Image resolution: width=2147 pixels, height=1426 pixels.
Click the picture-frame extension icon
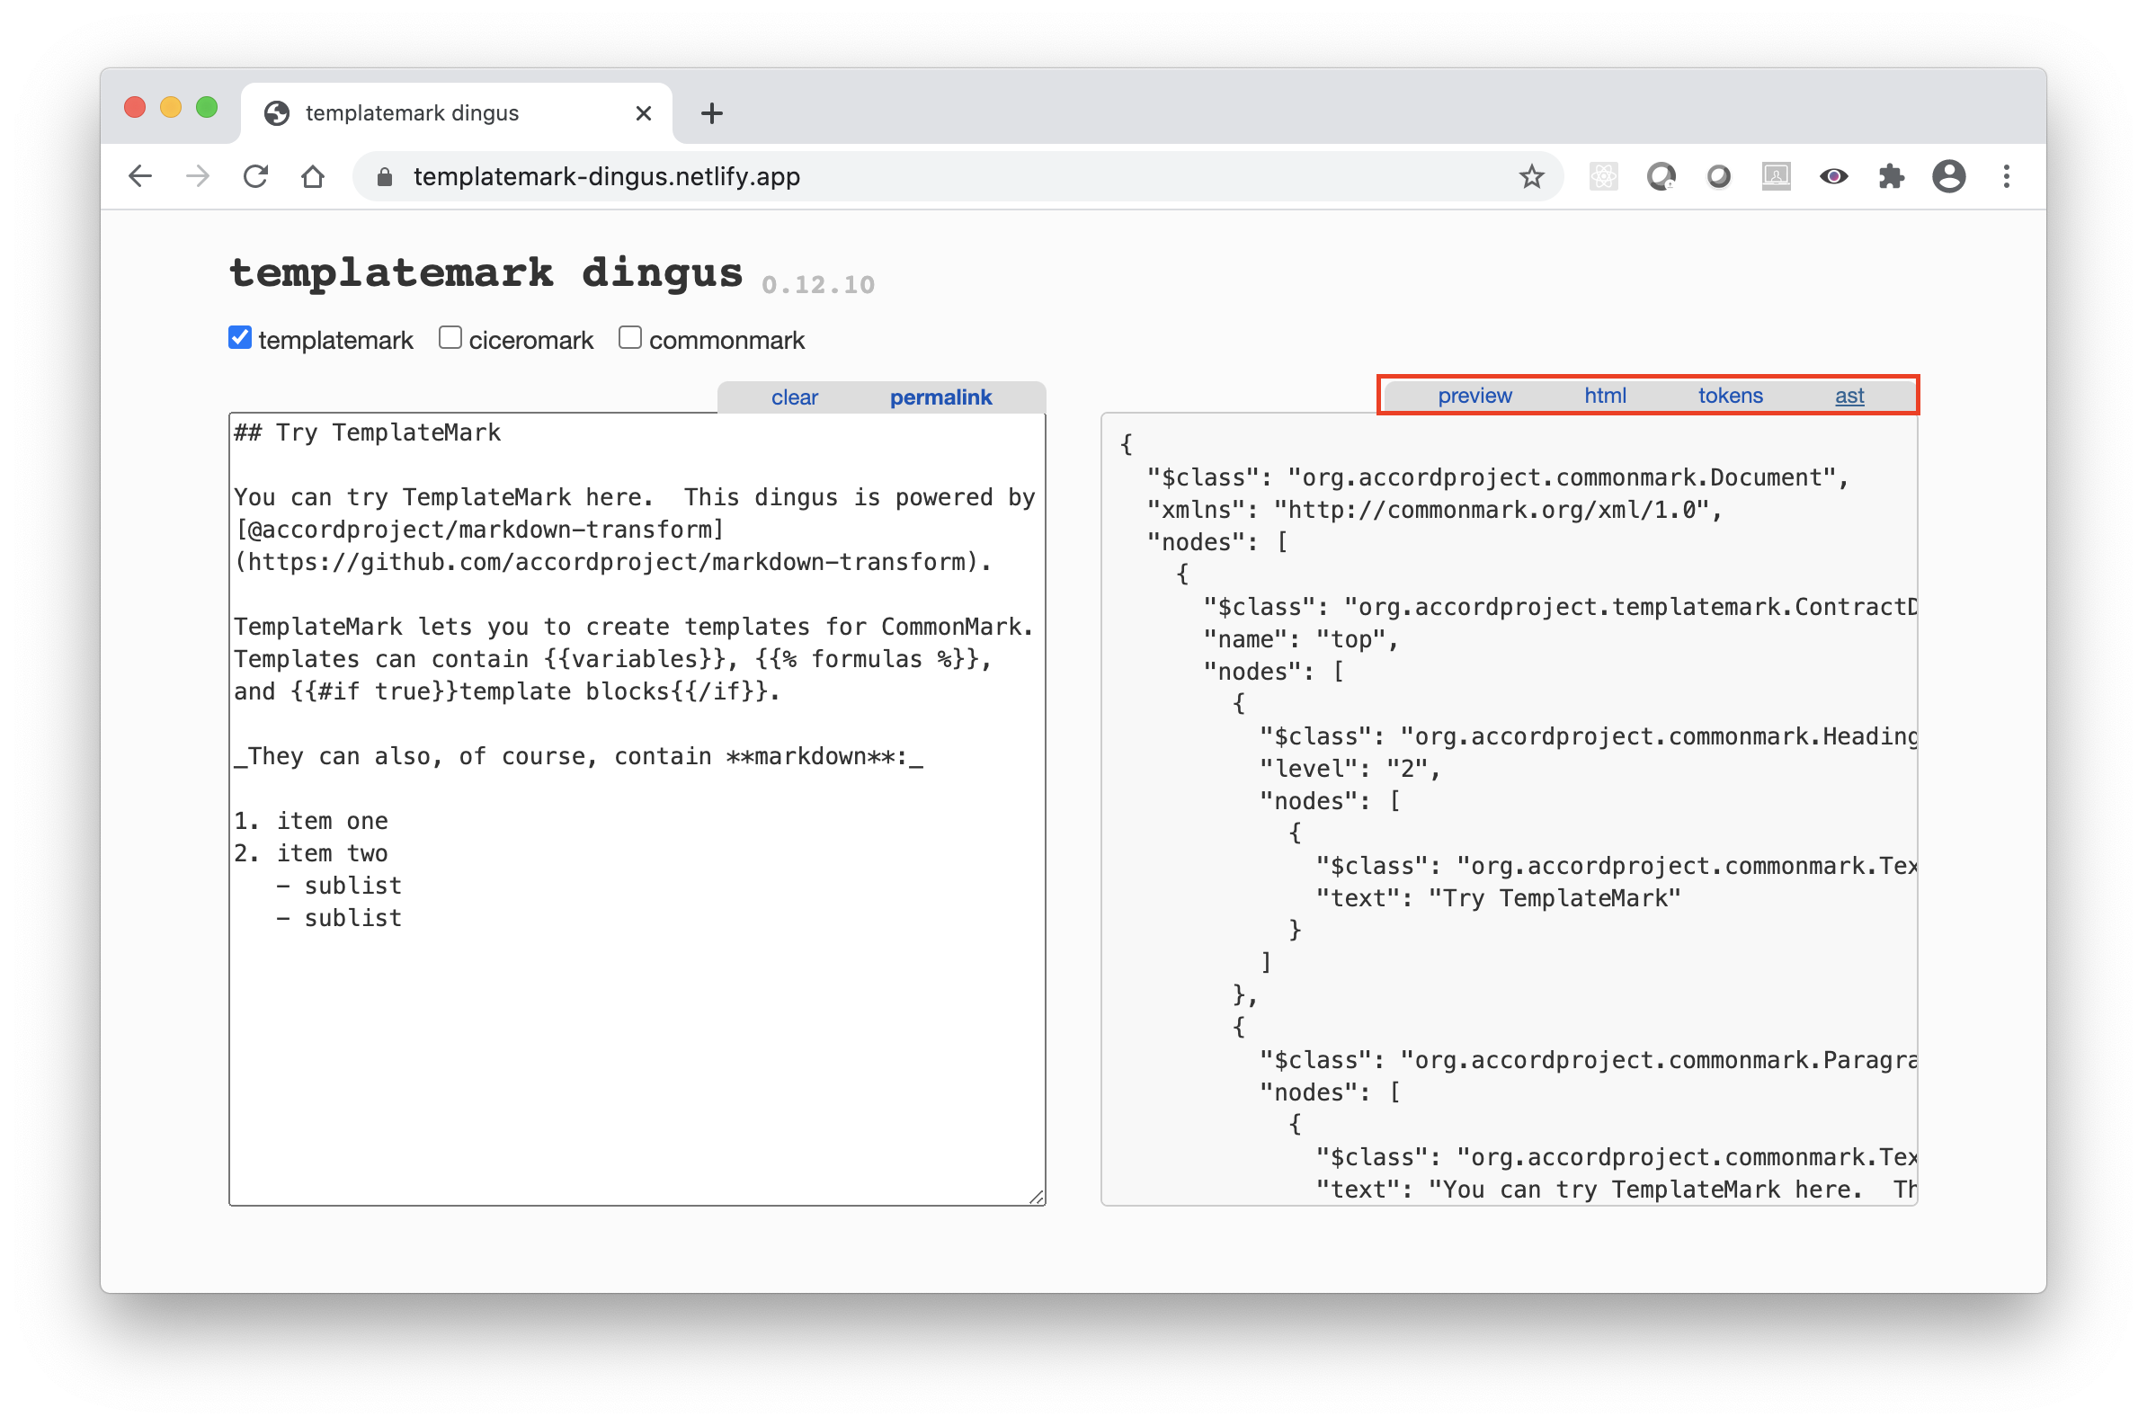coord(1776,176)
